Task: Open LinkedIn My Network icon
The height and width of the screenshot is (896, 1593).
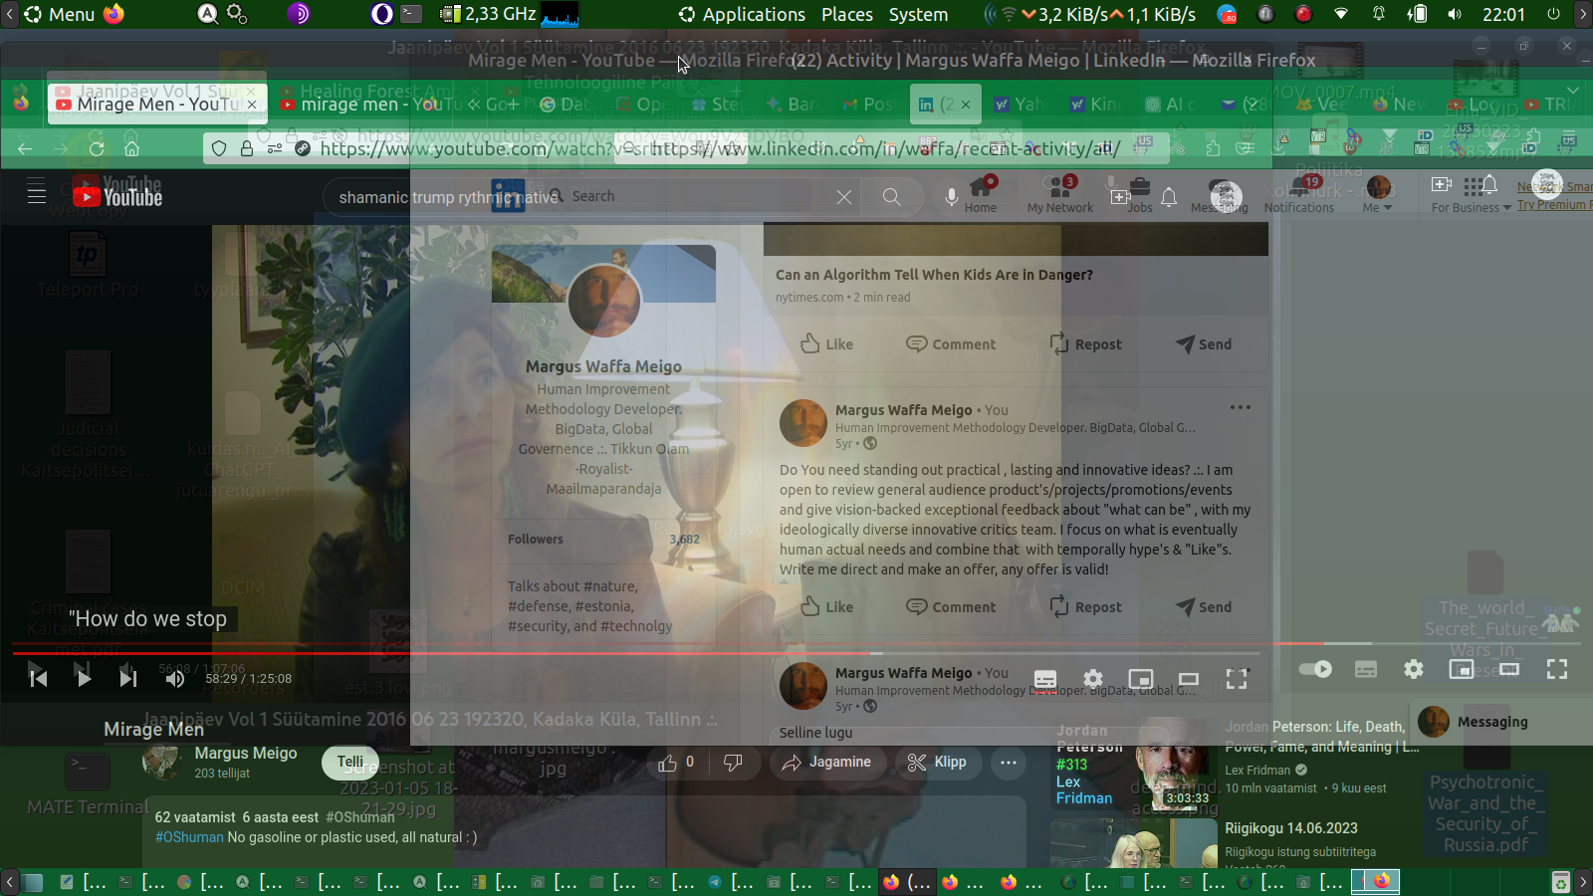Action: [1059, 194]
